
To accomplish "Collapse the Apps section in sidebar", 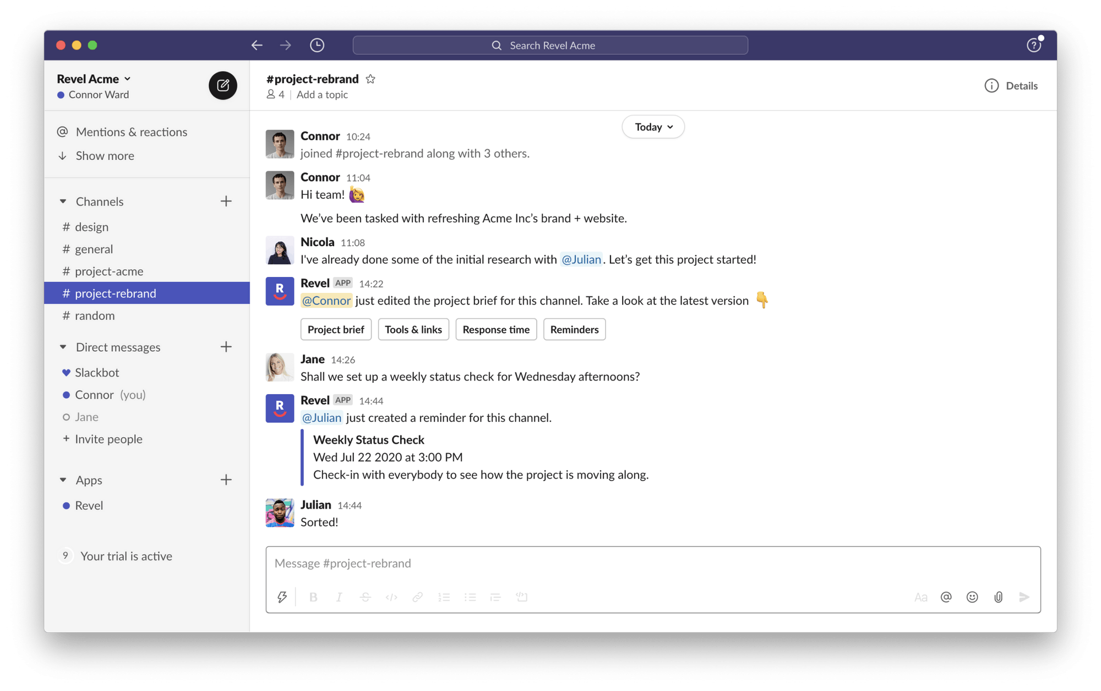I will click(62, 480).
